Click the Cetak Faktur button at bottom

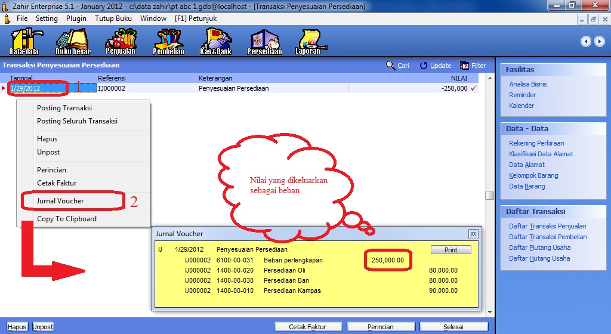click(307, 327)
